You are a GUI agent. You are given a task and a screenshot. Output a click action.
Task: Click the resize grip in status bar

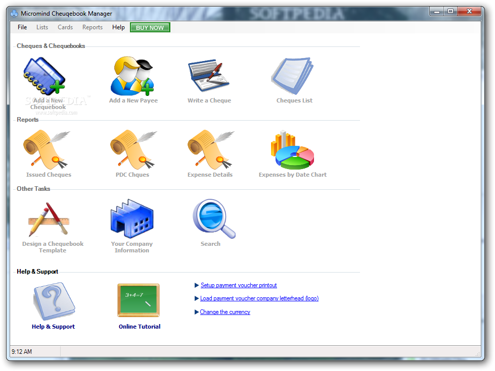coord(478,354)
